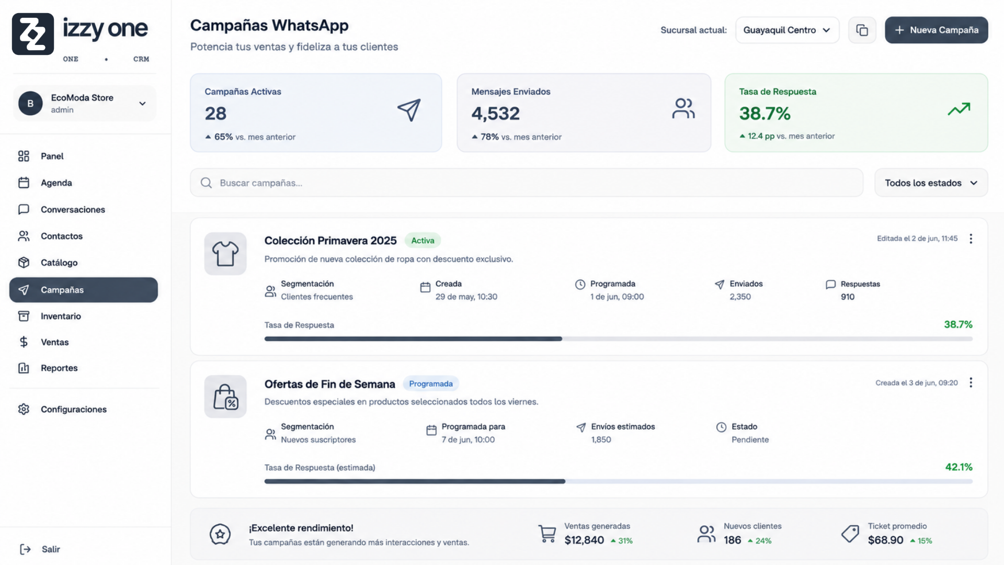Screen dimensions: 1004x565
Task: Navigate to Contactos
Action: pyautogui.click(x=84, y=236)
